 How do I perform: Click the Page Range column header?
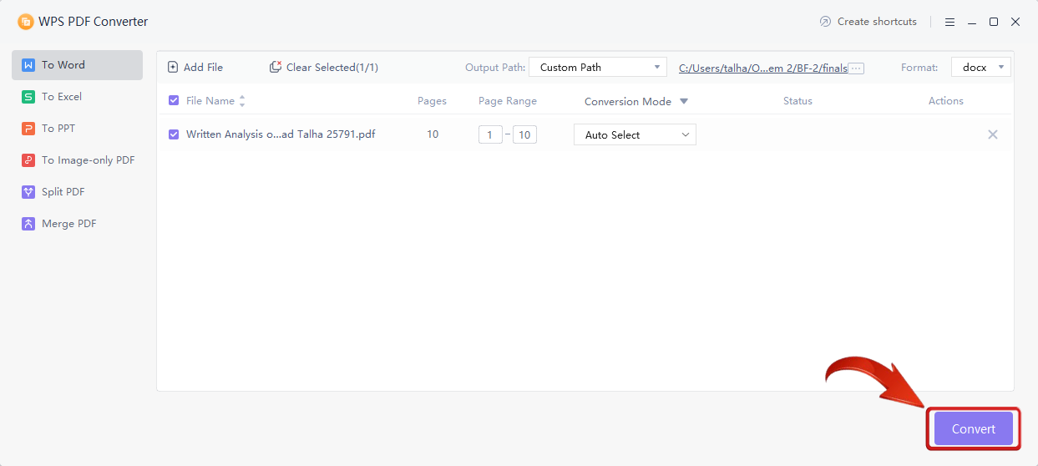[508, 101]
